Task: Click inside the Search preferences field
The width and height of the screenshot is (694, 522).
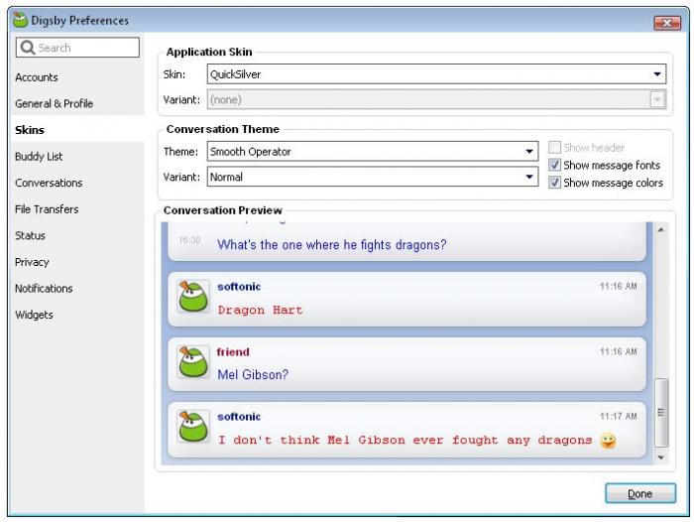Action: (x=78, y=48)
